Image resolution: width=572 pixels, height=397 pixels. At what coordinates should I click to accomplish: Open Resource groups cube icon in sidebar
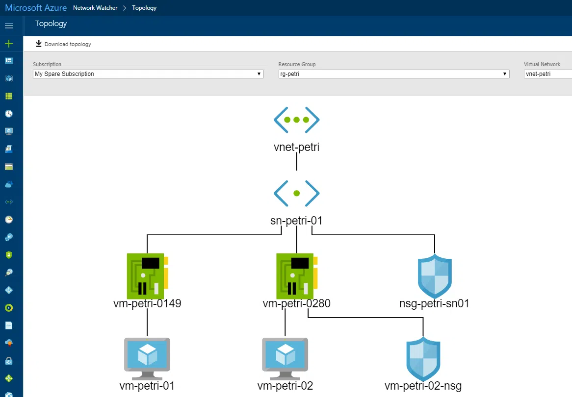pos(9,78)
